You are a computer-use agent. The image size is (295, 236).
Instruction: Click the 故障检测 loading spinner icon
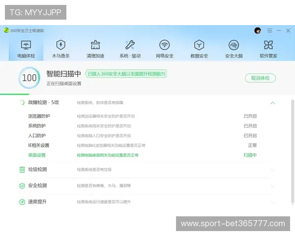pyautogui.click(x=22, y=103)
